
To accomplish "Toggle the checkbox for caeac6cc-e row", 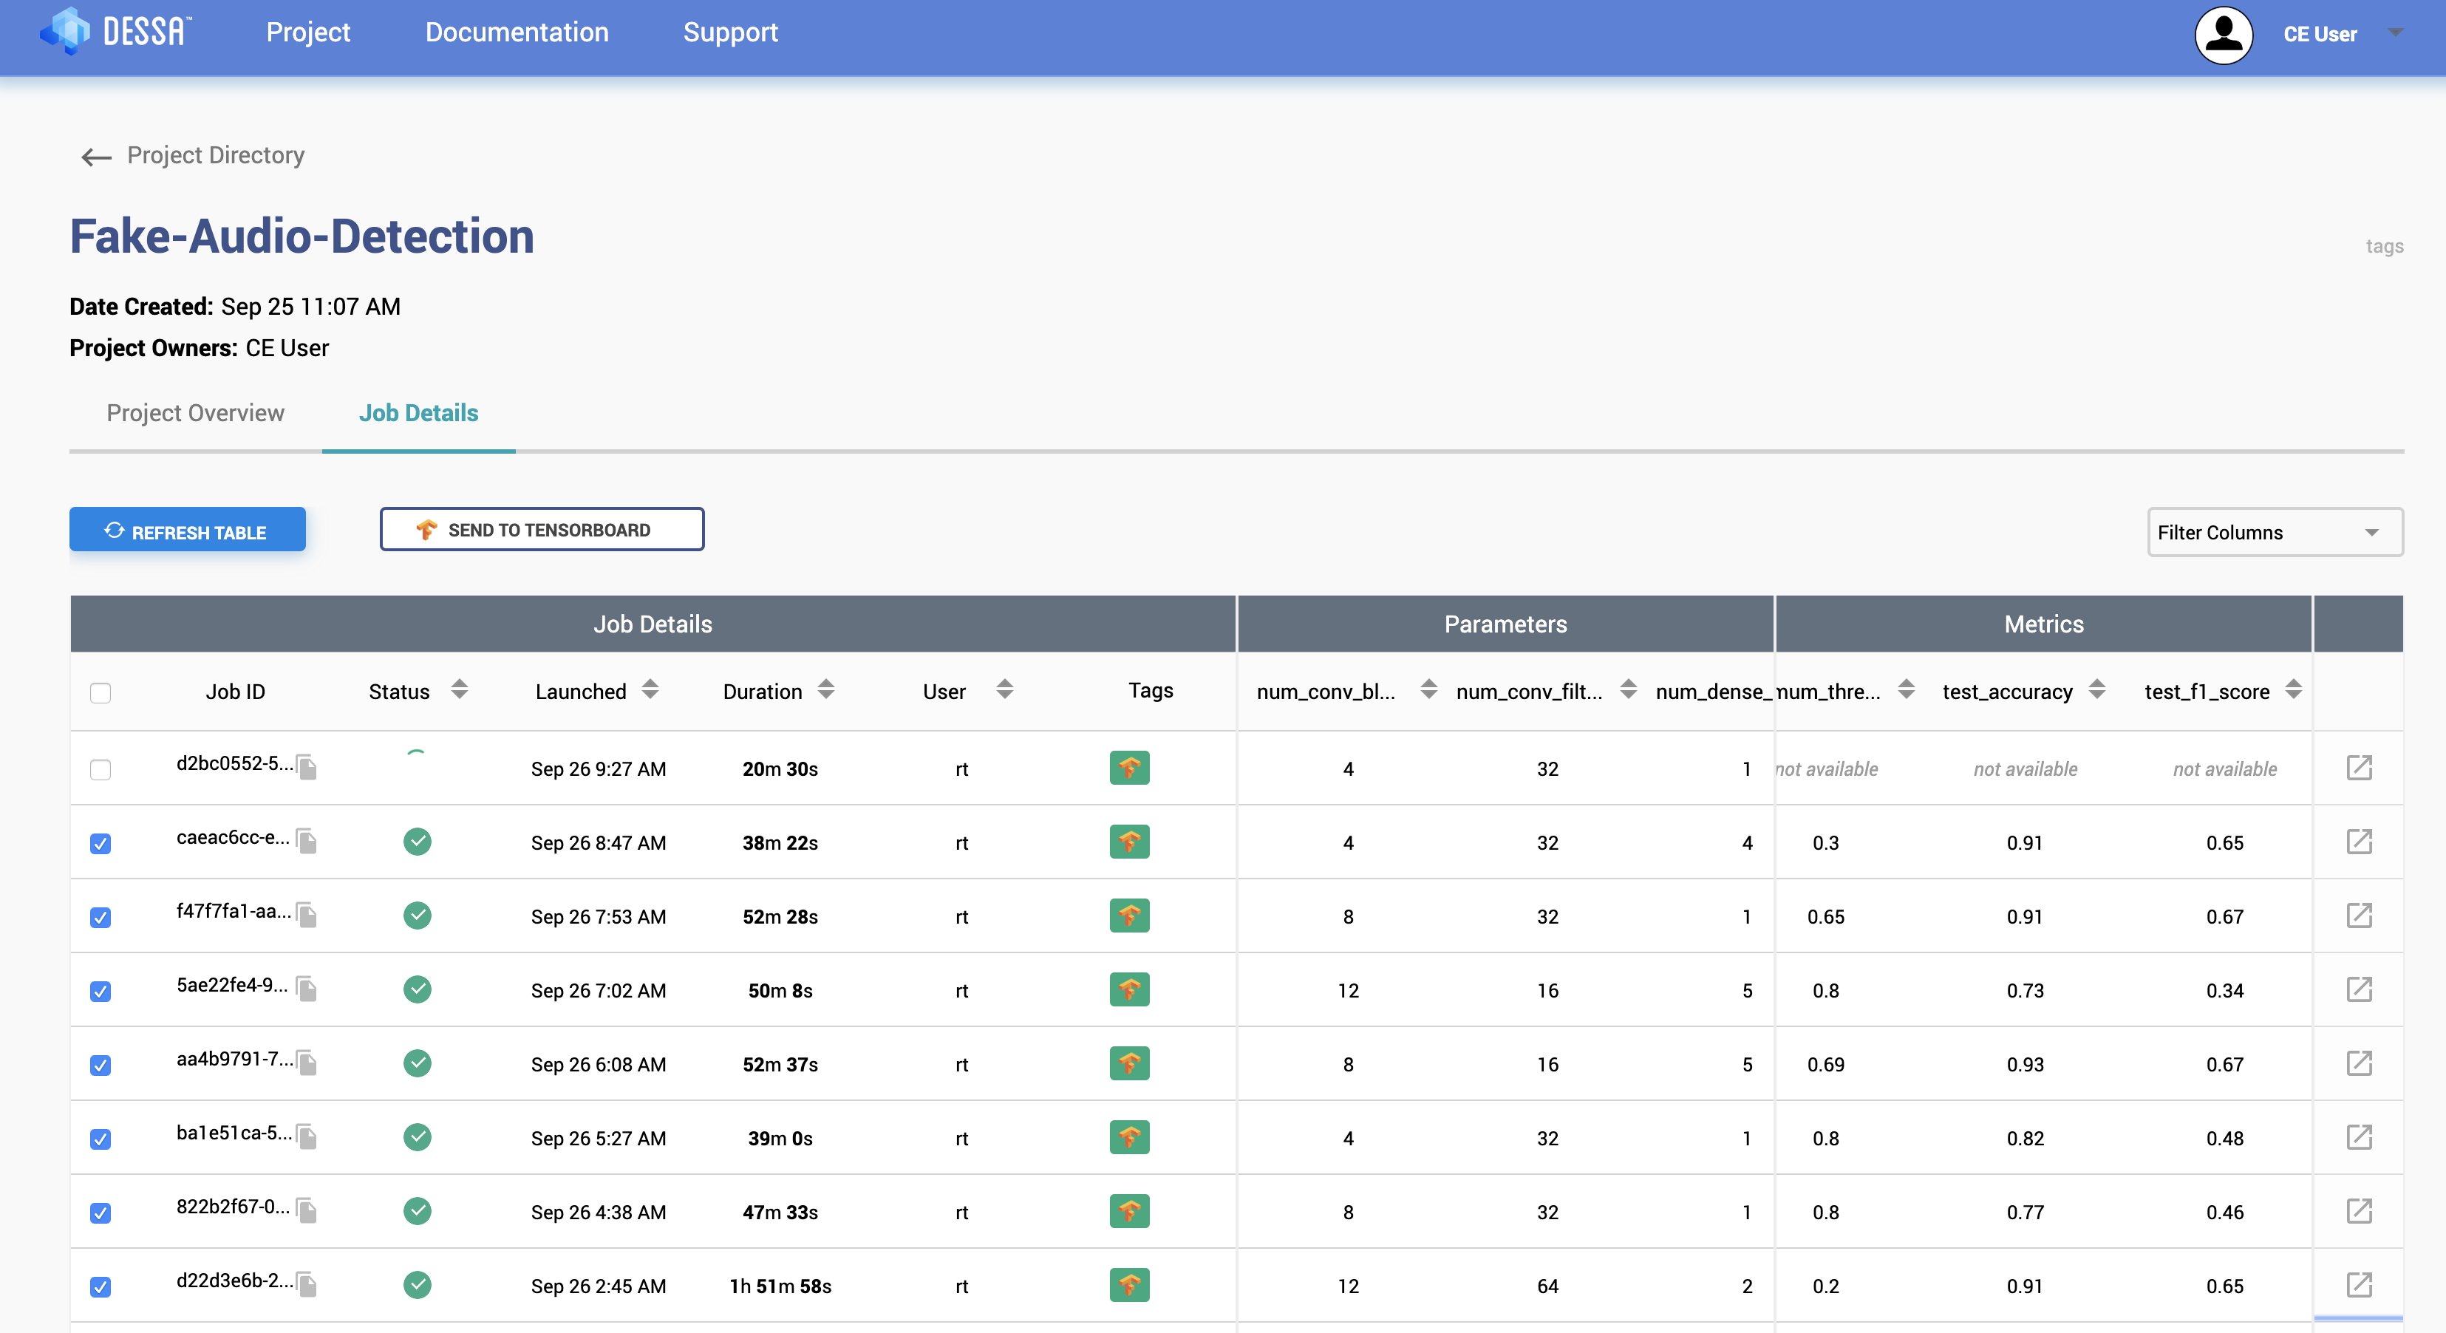I will pos(101,842).
